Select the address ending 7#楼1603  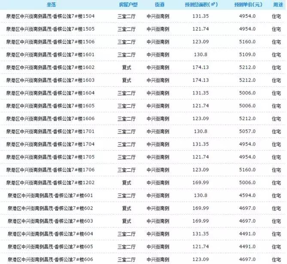pos(50,80)
